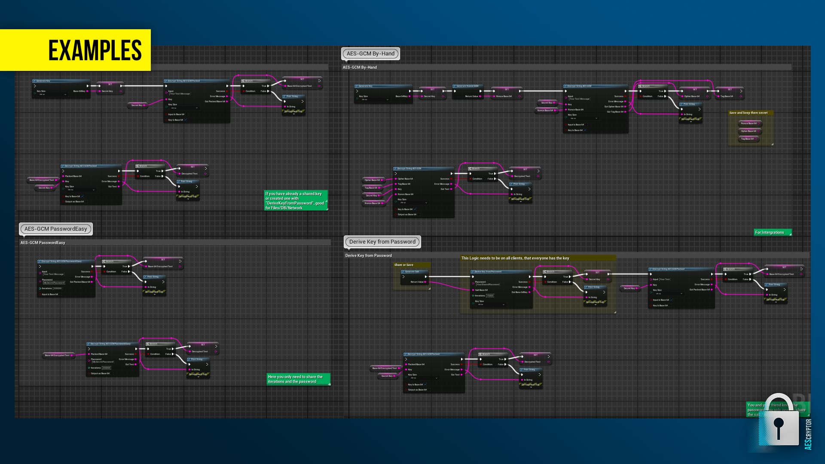This screenshot has height=464, width=825.
Task: Click the Print String node icon beside Decrypt String AES GCM
Action: (511, 184)
